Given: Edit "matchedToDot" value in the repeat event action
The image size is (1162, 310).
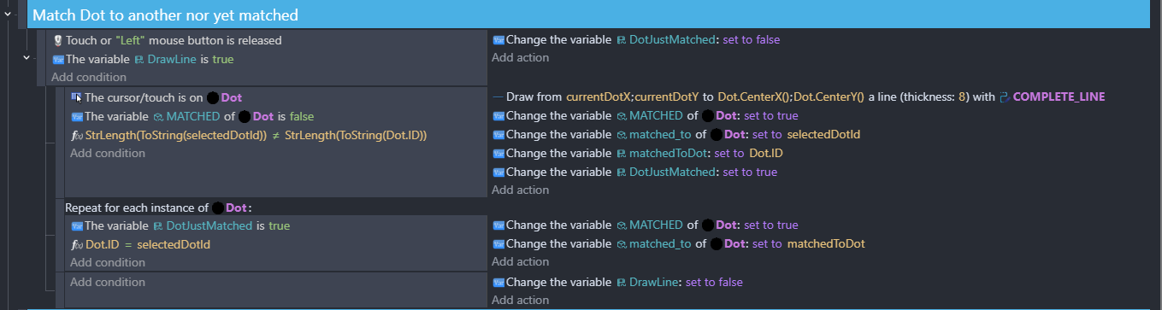Looking at the screenshot, I should pyautogui.click(x=826, y=243).
